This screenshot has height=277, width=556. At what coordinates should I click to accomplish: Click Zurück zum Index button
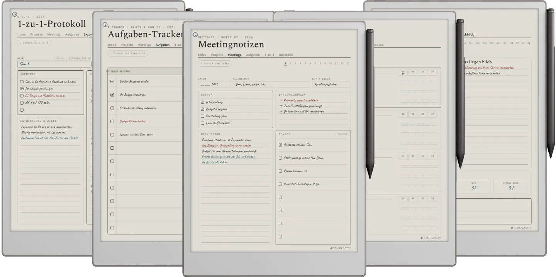pos(215,63)
